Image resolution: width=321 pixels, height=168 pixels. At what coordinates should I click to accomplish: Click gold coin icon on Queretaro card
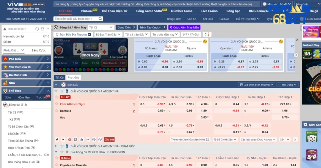pyautogui.click(x=281, y=42)
